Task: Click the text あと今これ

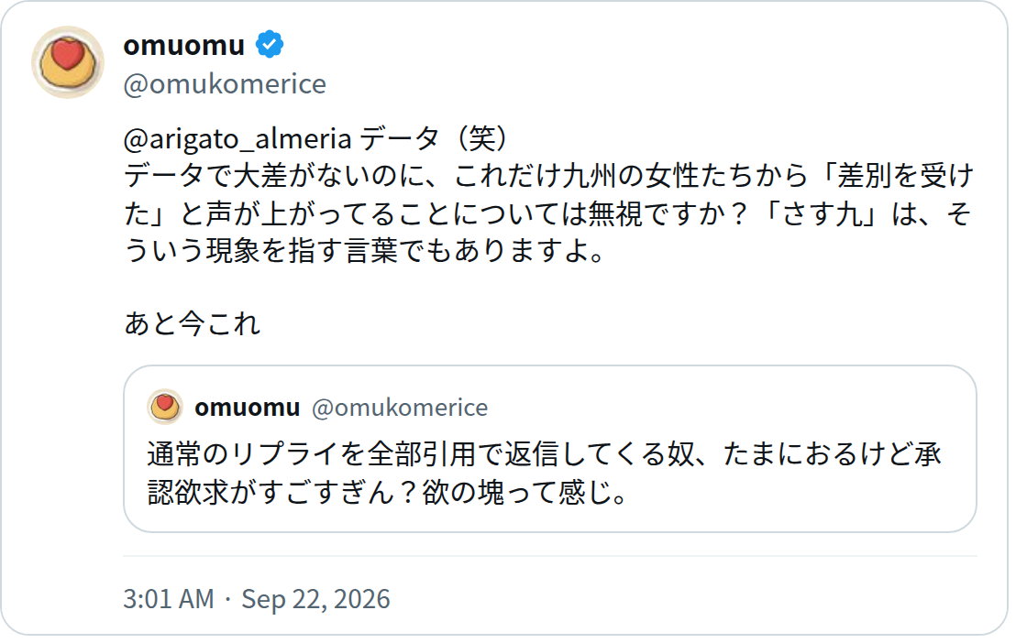Action: [192, 323]
